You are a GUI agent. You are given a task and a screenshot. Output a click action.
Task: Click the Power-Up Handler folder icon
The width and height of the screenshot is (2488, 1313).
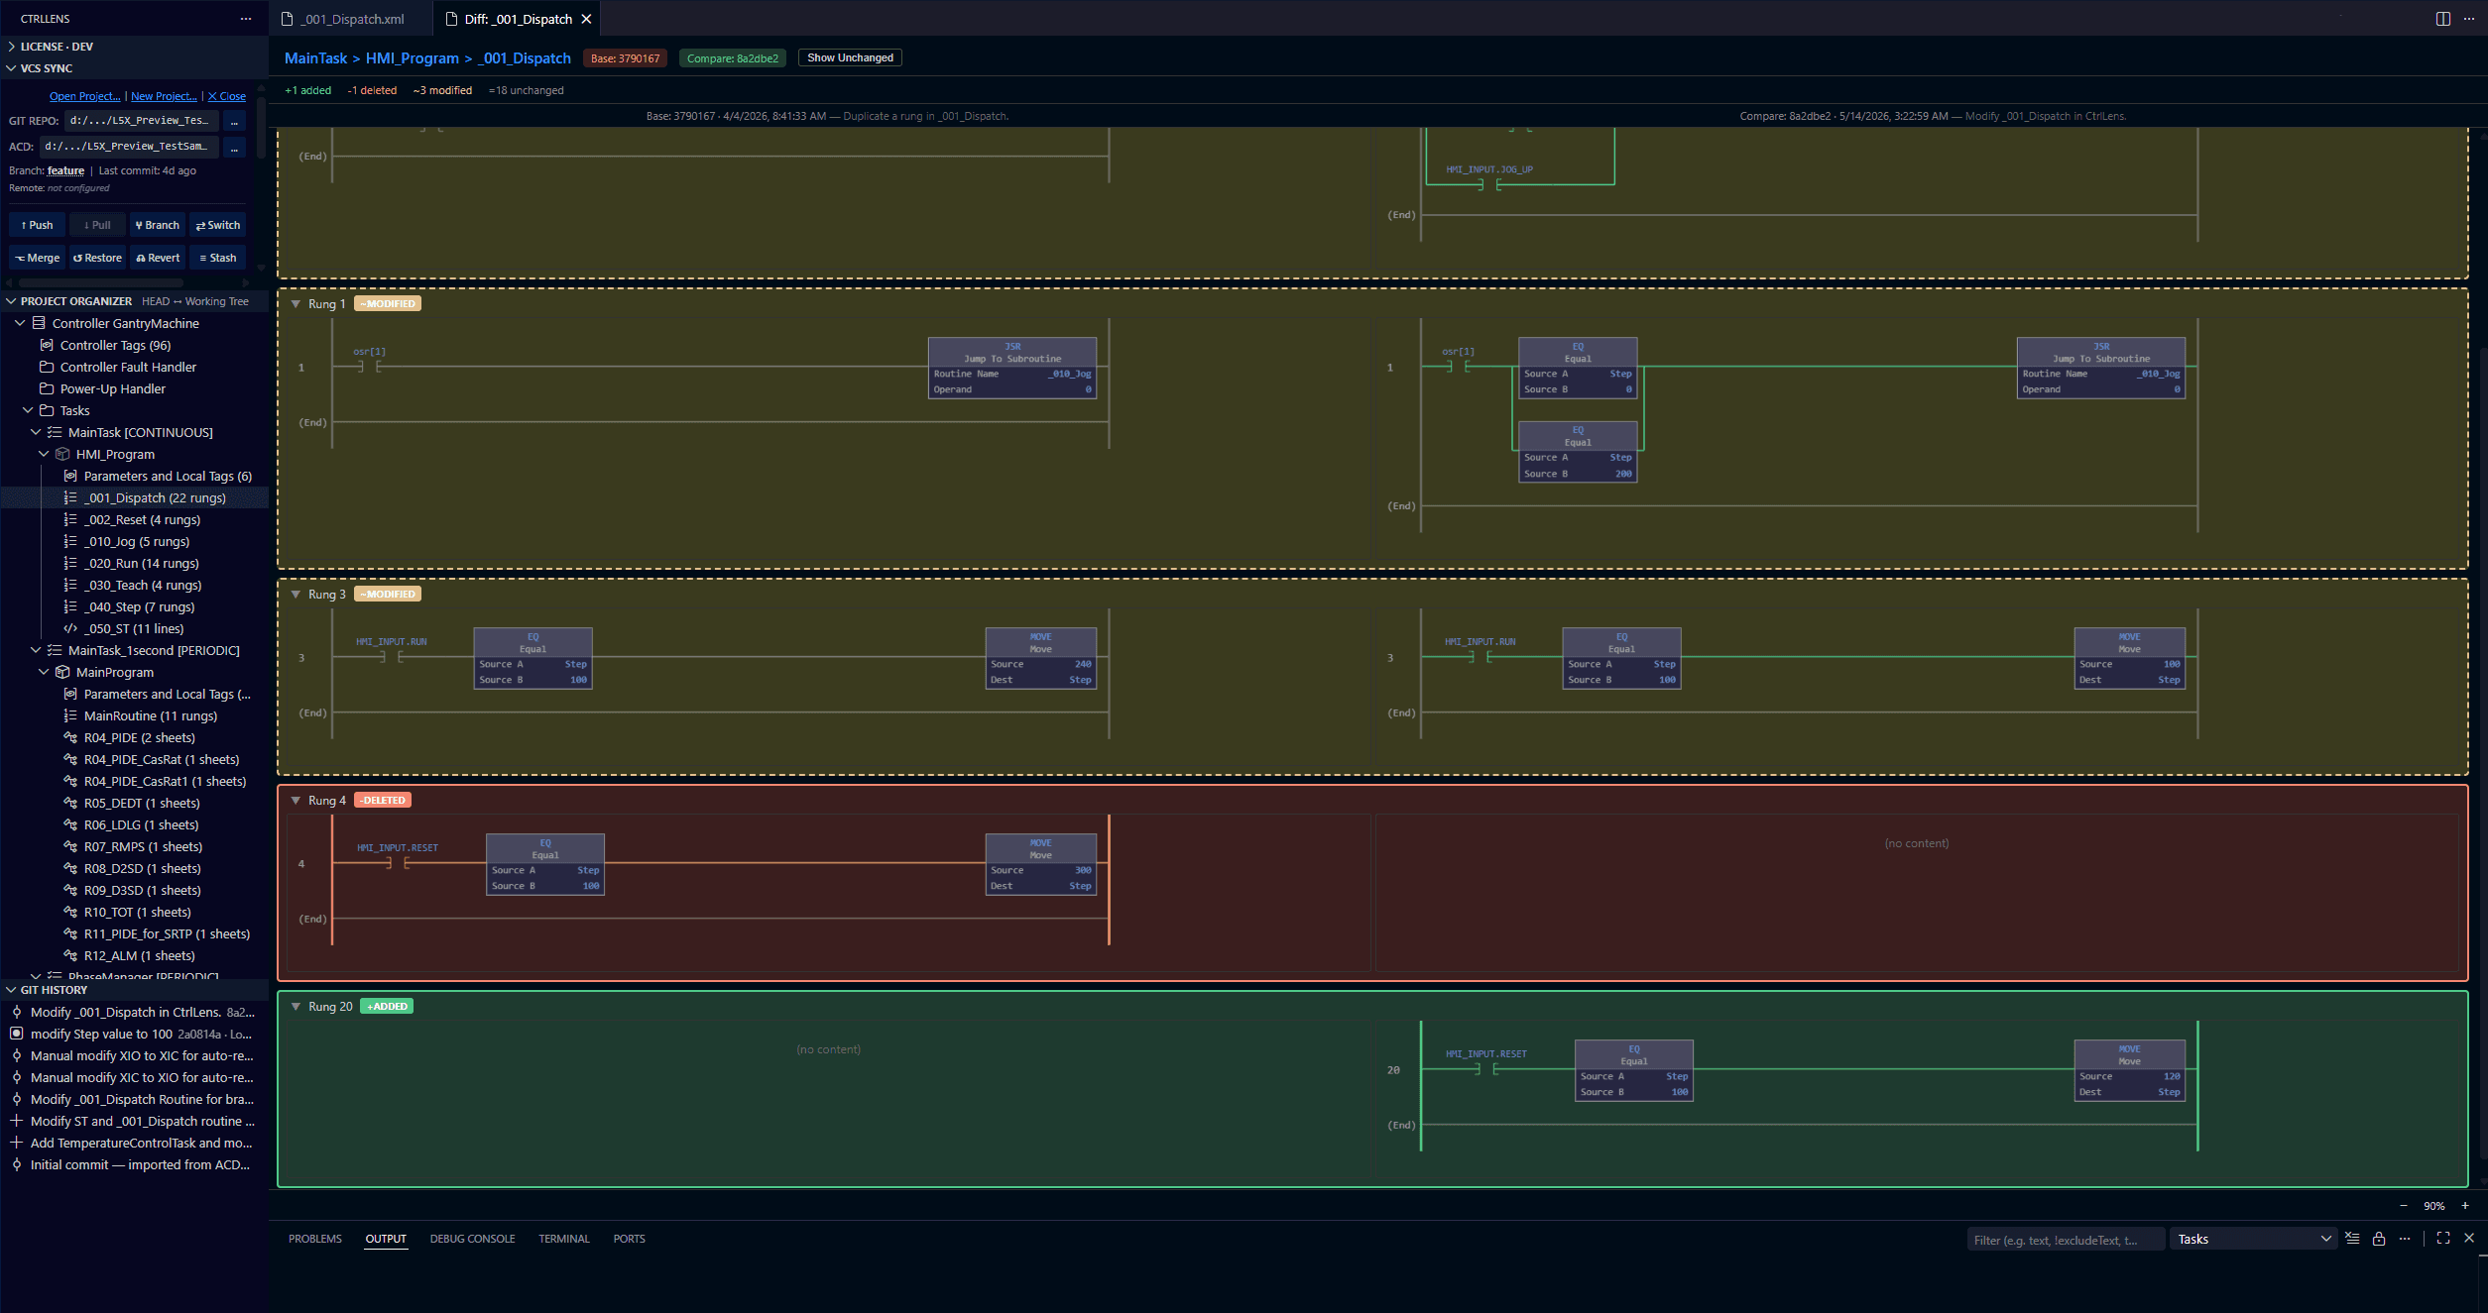pos(47,388)
